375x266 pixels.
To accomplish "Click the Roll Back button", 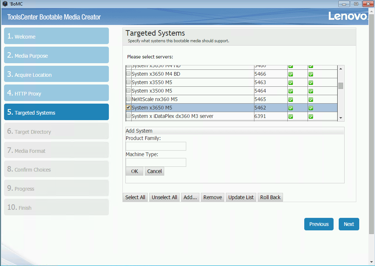I will 270,197.
